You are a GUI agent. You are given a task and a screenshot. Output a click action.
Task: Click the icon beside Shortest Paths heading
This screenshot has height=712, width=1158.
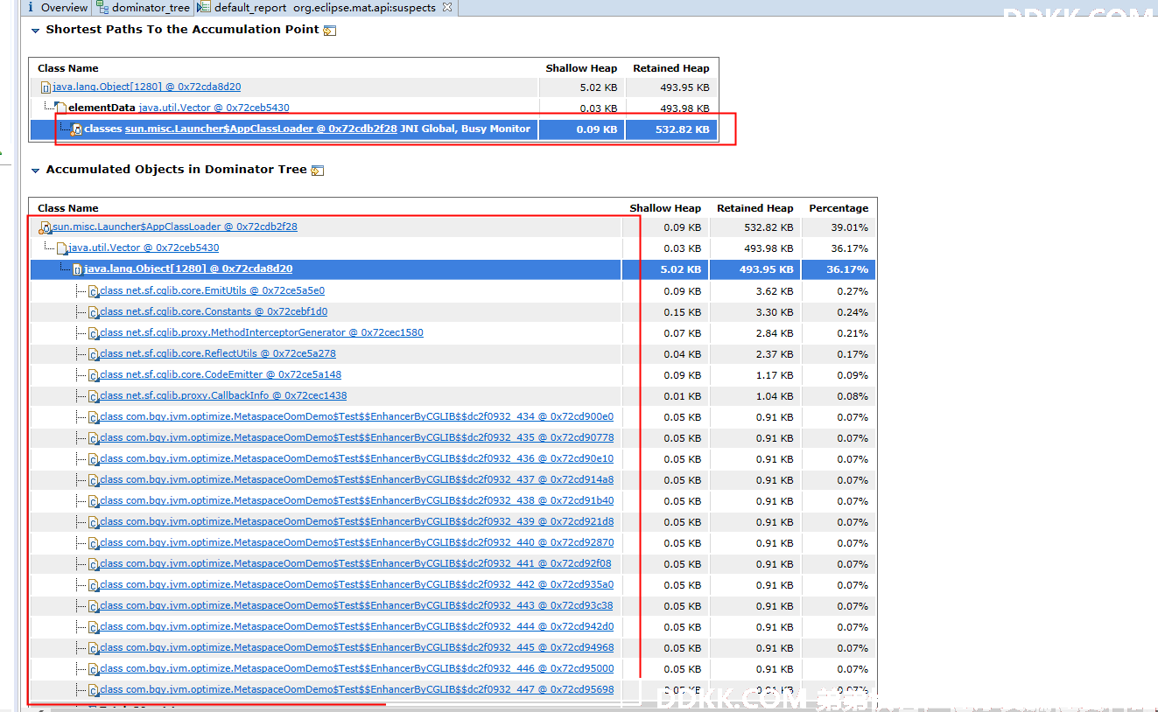click(x=330, y=31)
